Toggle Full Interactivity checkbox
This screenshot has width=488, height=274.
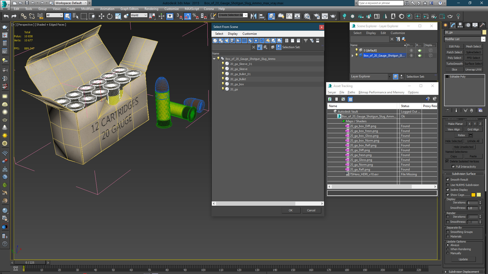453,167
